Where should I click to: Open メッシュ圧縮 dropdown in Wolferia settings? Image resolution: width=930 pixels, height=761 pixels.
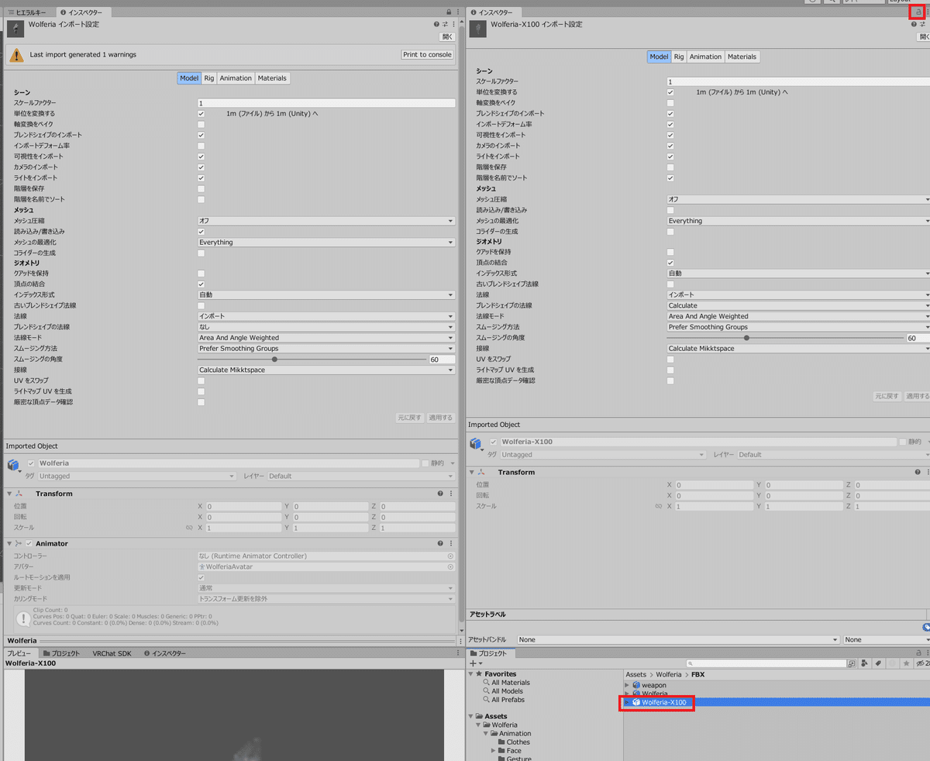(326, 221)
